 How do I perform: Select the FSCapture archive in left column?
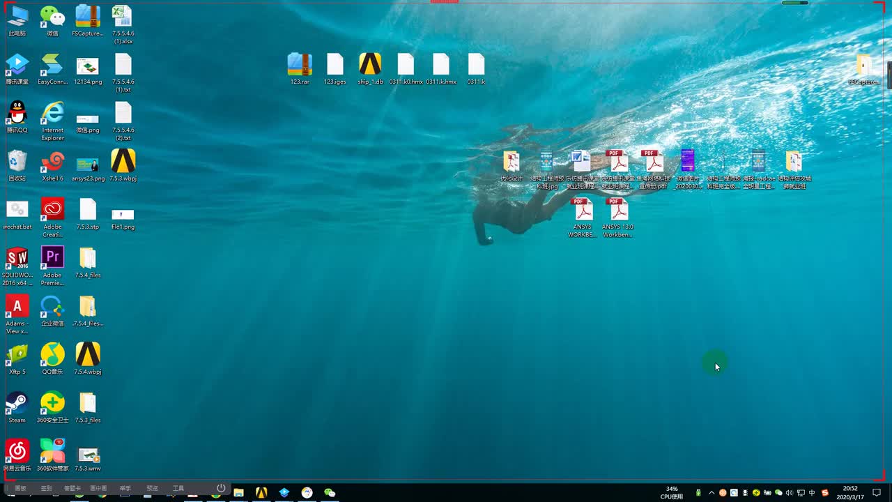pos(88,20)
